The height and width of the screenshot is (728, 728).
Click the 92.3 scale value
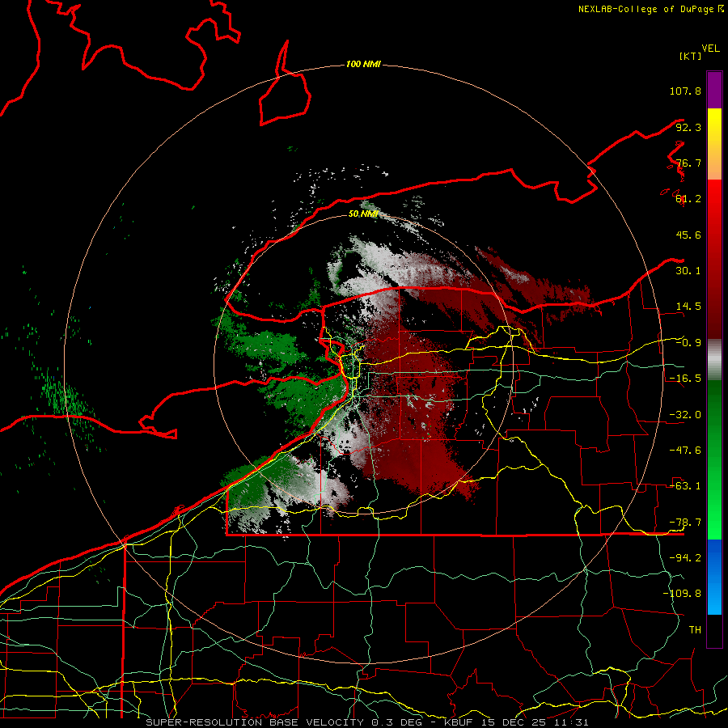pyautogui.click(x=688, y=127)
